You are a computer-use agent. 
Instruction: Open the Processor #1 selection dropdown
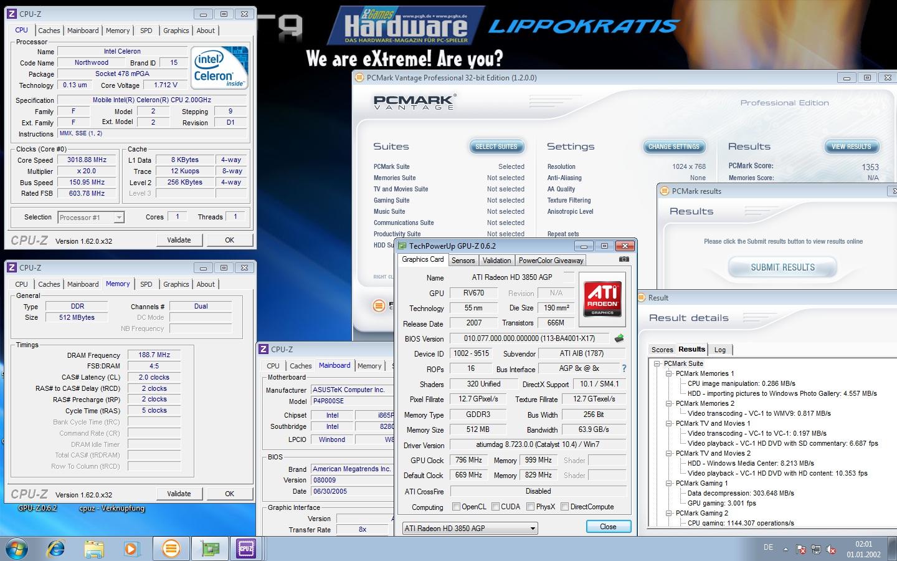point(91,217)
